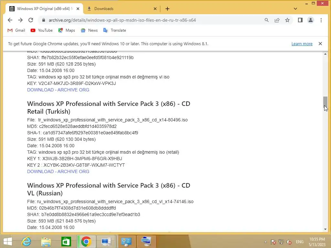Image resolution: width=331 pixels, height=248 pixels.
Task: Open File Explorer from taskbar
Action: (x=46, y=242)
